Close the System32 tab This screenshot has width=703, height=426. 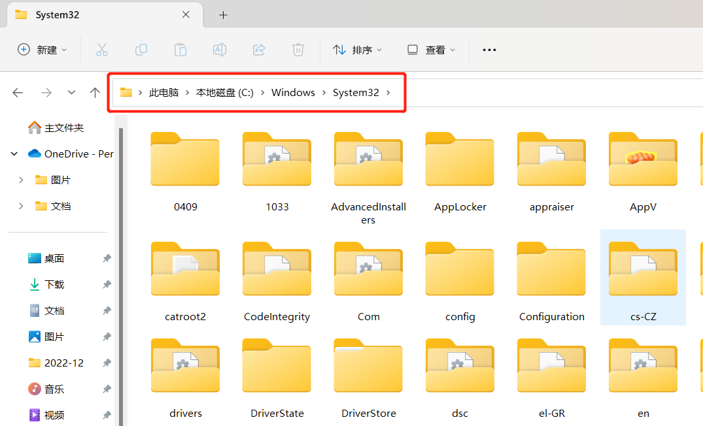point(186,15)
